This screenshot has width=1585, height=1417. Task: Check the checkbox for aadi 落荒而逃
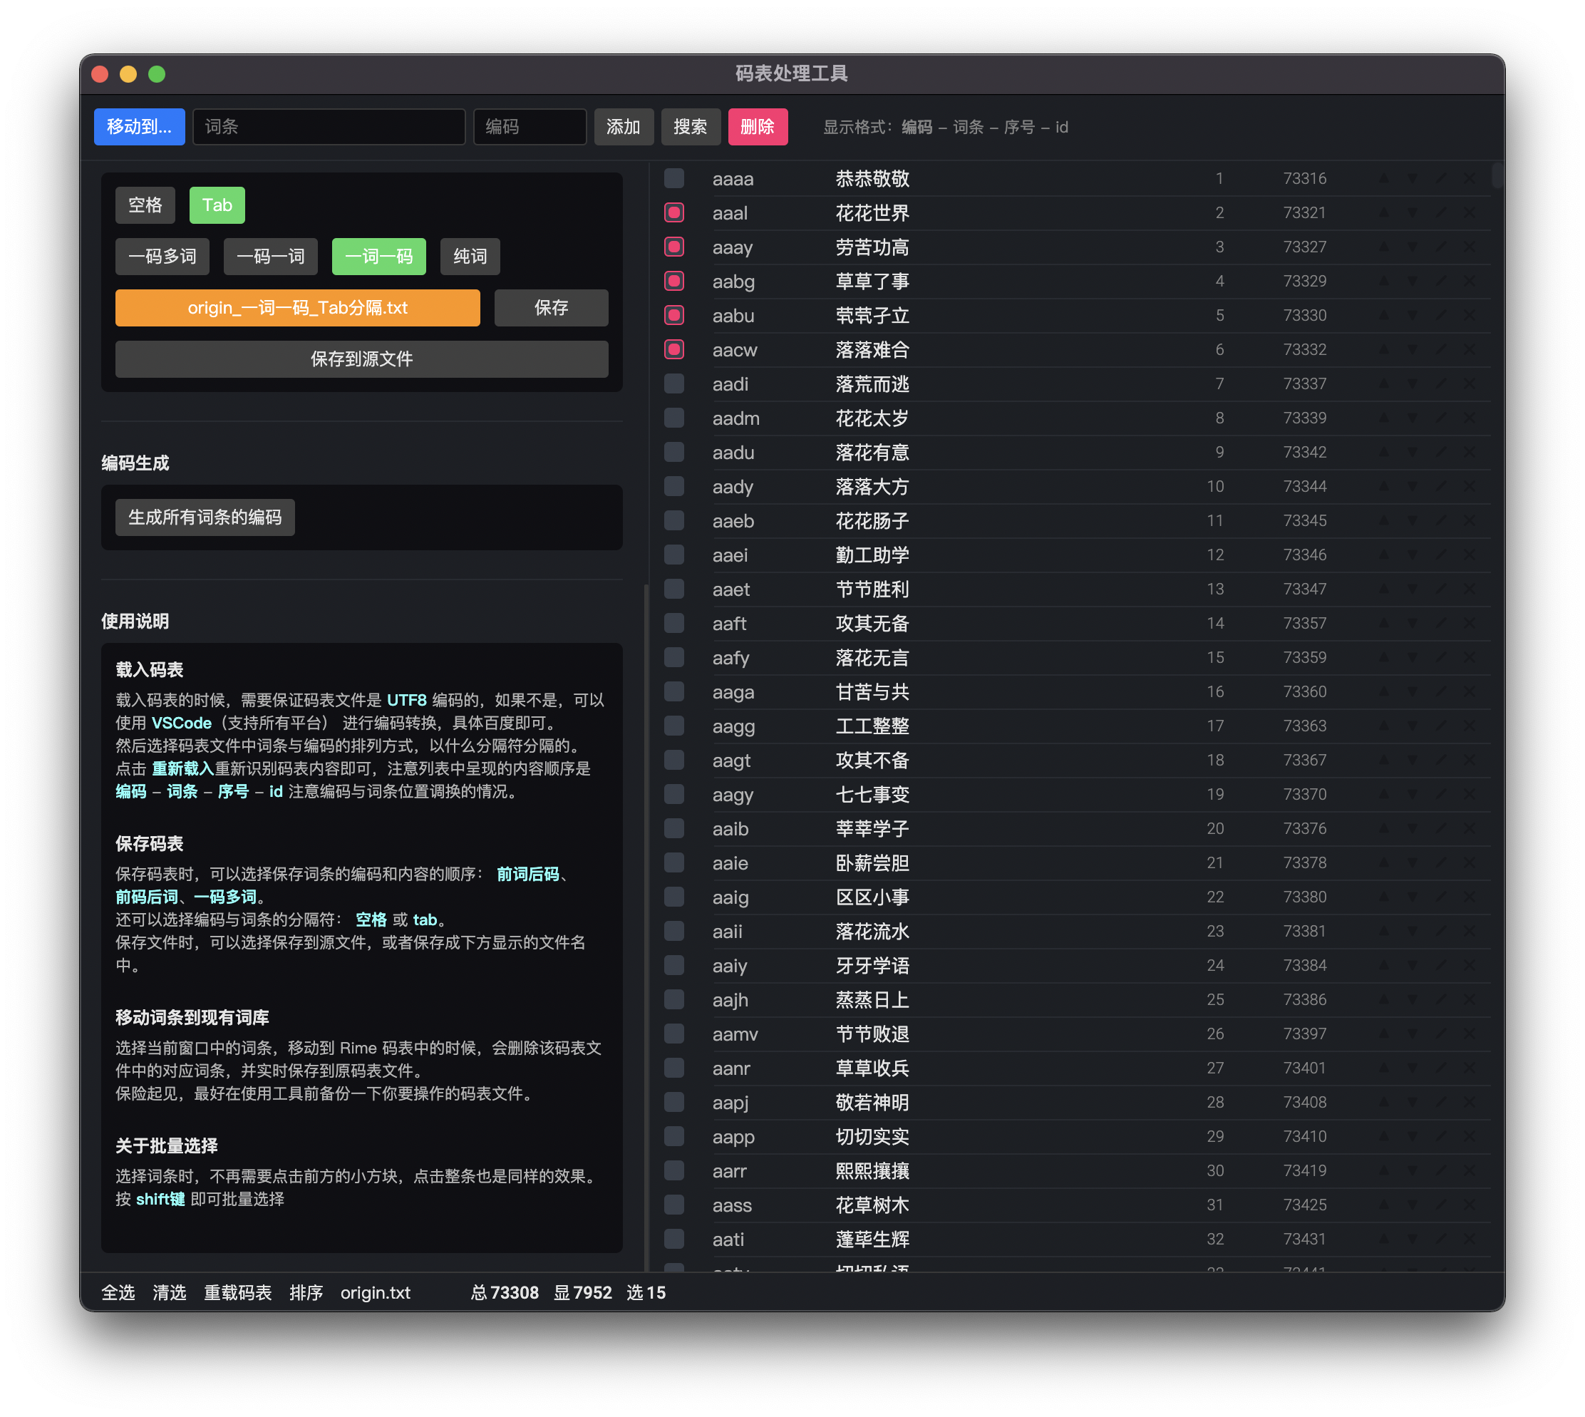pyautogui.click(x=674, y=384)
